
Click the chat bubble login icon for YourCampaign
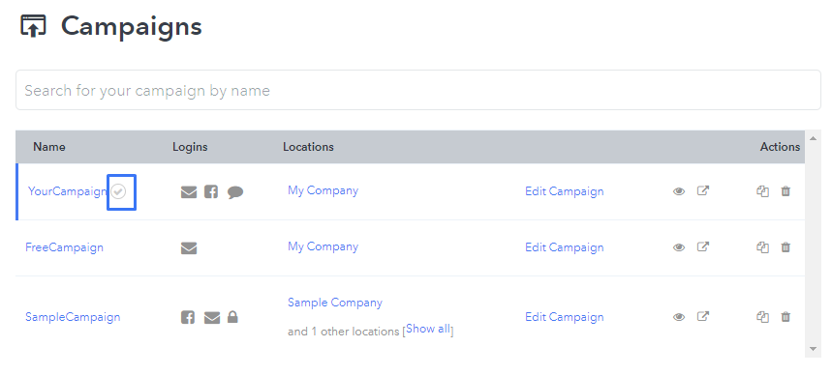[x=235, y=192]
